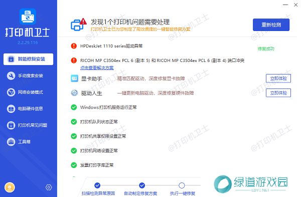Open settings via the gear icon
The image size is (301, 197).
[49, 187]
